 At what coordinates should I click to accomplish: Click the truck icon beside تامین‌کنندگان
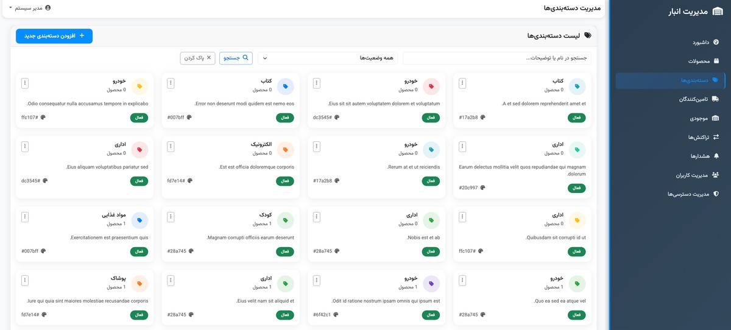coord(716,99)
